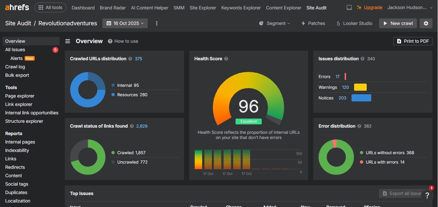Open Content report
Image resolution: width=438 pixels, height=207 pixels.
click(14, 176)
